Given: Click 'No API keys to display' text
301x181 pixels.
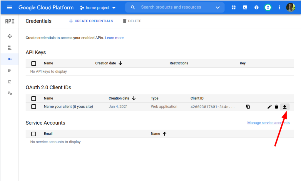Looking at the screenshot, I should (x=49, y=71).
